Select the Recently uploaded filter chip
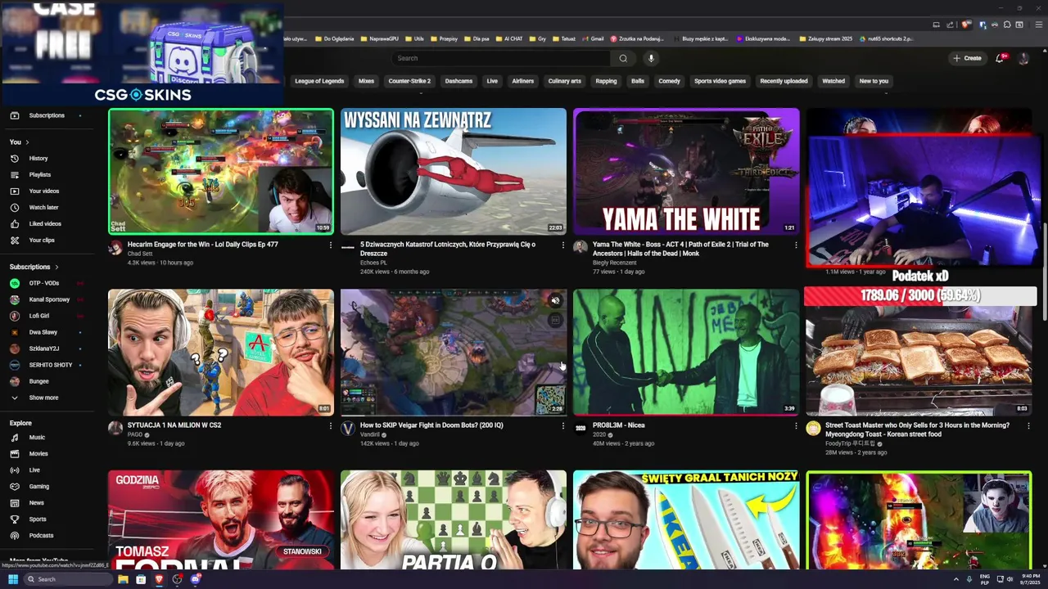The image size is (1048, 589). coord(784,81)
